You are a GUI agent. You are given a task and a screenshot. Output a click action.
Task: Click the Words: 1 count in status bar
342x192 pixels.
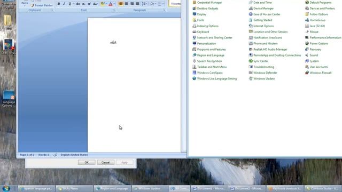(x=43, y=155)
